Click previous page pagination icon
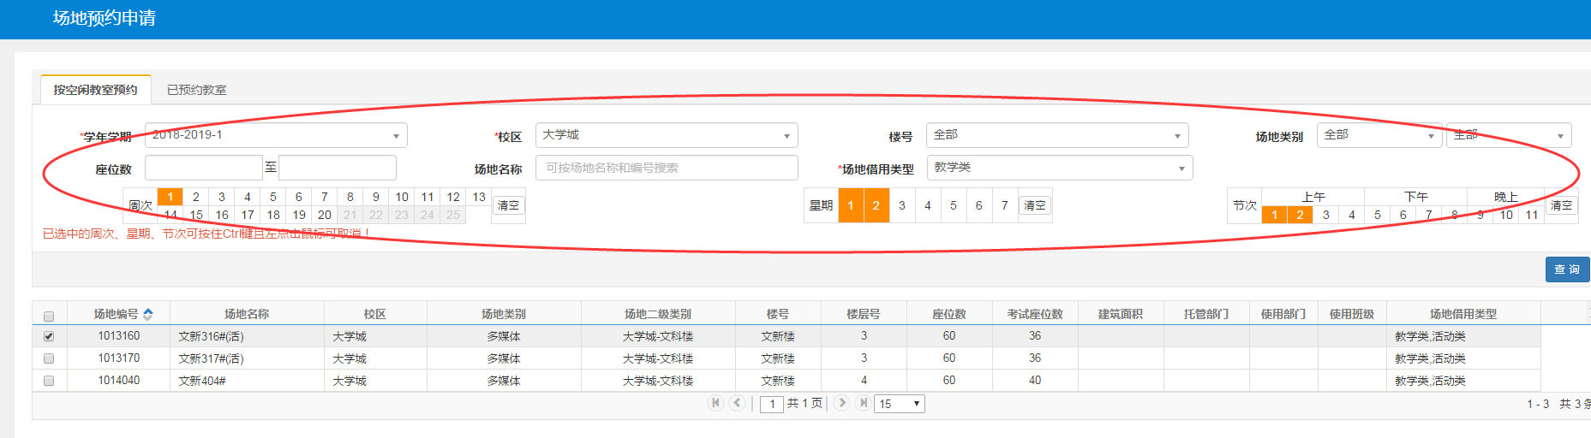Screen dimensions: 1591x438 737,403
